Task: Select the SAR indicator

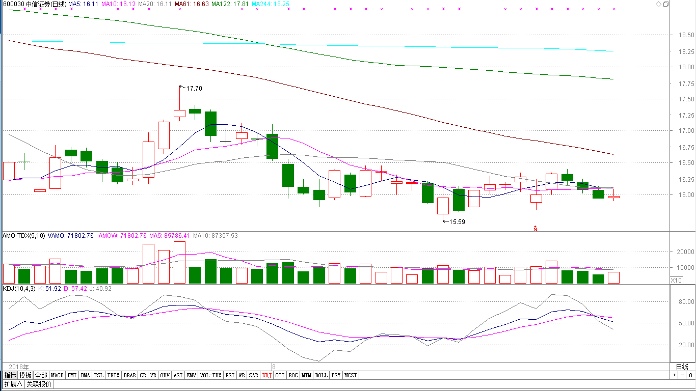Action: click(x=253, y=375)
